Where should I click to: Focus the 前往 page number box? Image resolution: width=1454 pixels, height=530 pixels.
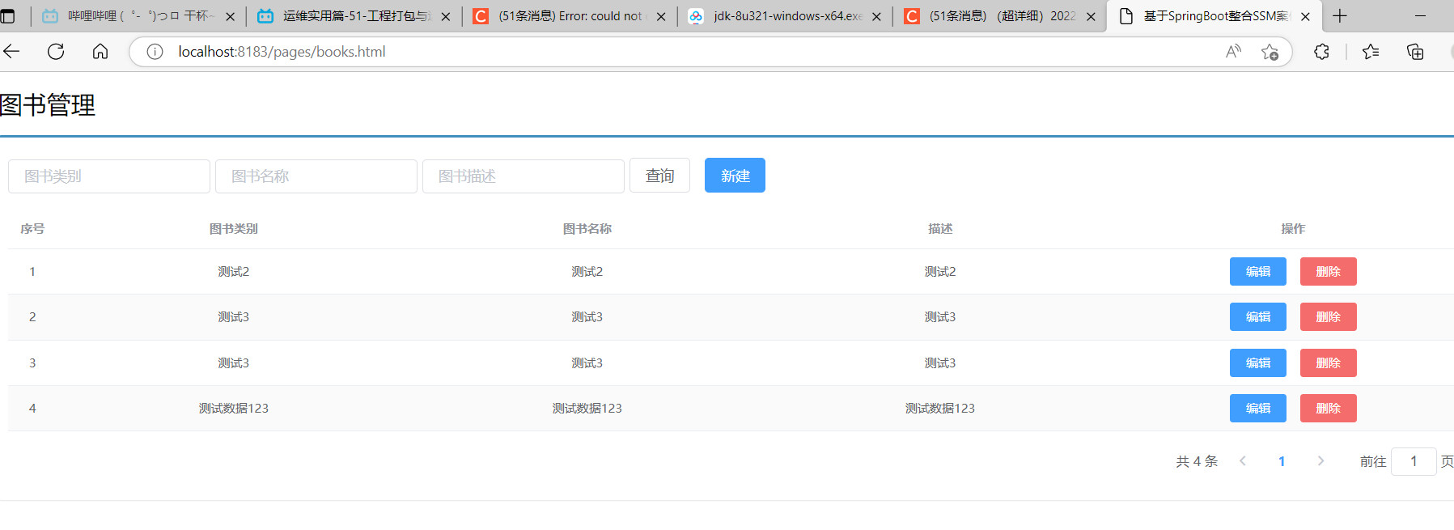tap(1414, 461)
